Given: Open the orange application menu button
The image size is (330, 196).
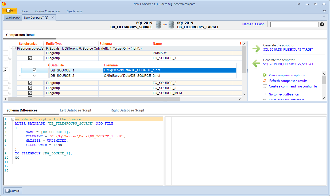Looking at the screenshot, I should pyautogui.click(x=10, y=11).
